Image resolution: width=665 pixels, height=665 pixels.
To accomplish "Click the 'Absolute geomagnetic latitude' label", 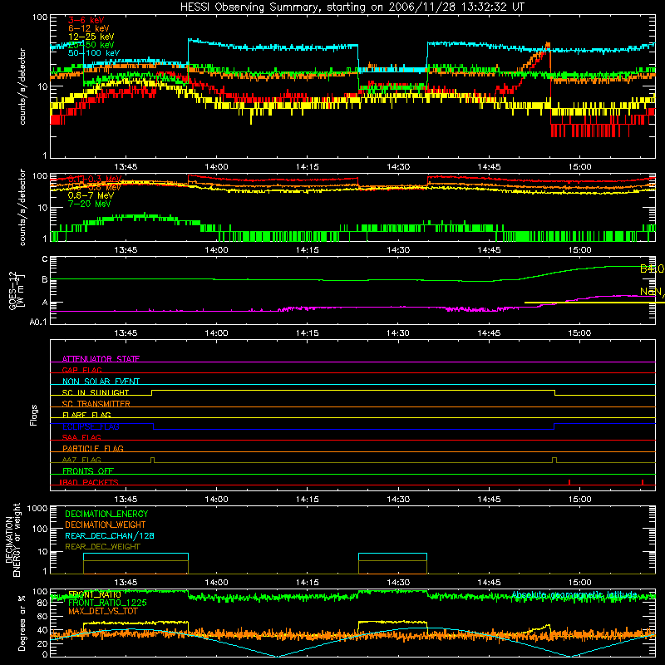I will coord(574,595).
